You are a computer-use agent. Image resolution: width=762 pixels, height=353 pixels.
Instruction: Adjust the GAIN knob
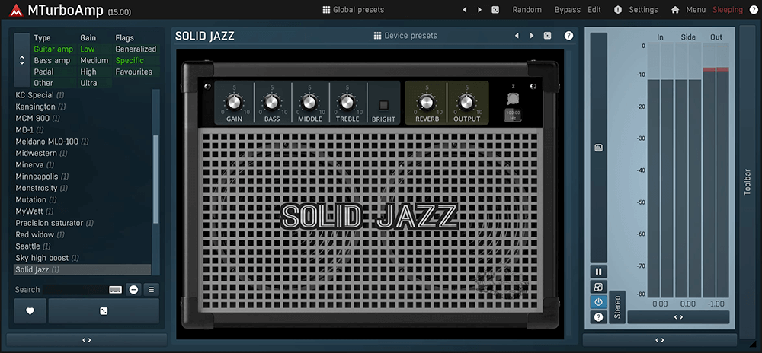click(x=234, y=102)
